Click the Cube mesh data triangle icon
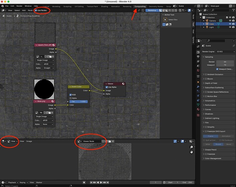Viewport: 236px width, 187px height. [x=218, y=24]
